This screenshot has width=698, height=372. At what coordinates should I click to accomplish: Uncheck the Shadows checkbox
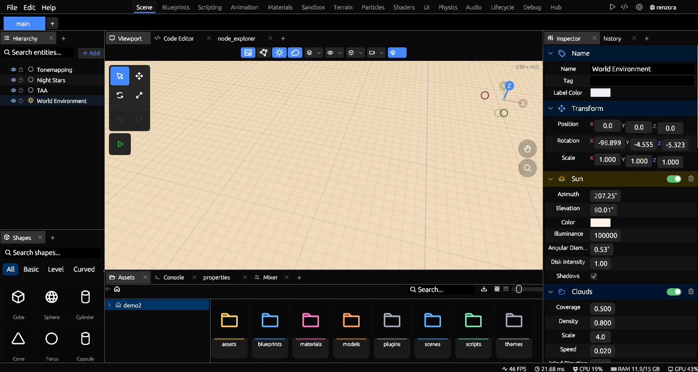pyautogui.click(x=594, y=276)
